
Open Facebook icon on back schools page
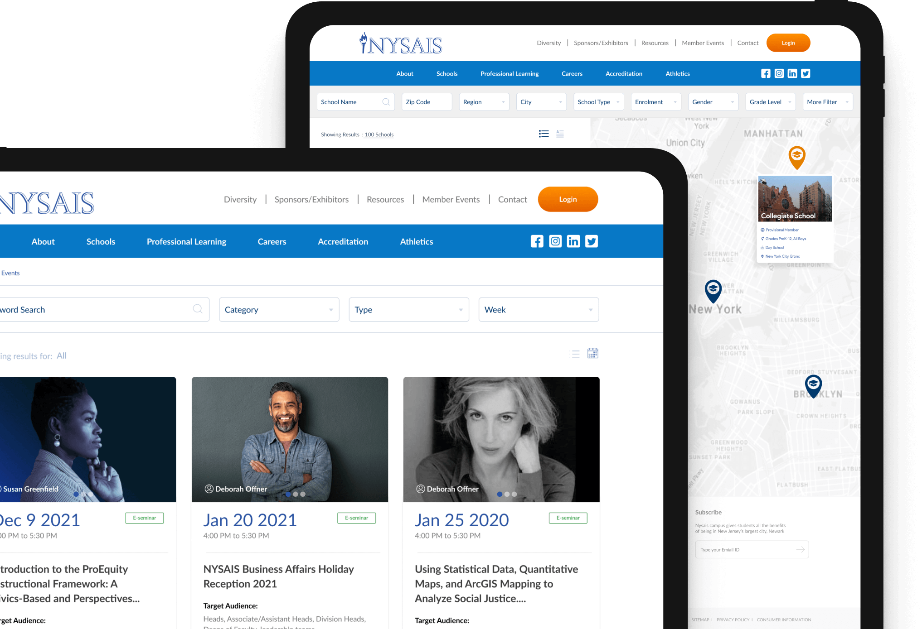766,73
